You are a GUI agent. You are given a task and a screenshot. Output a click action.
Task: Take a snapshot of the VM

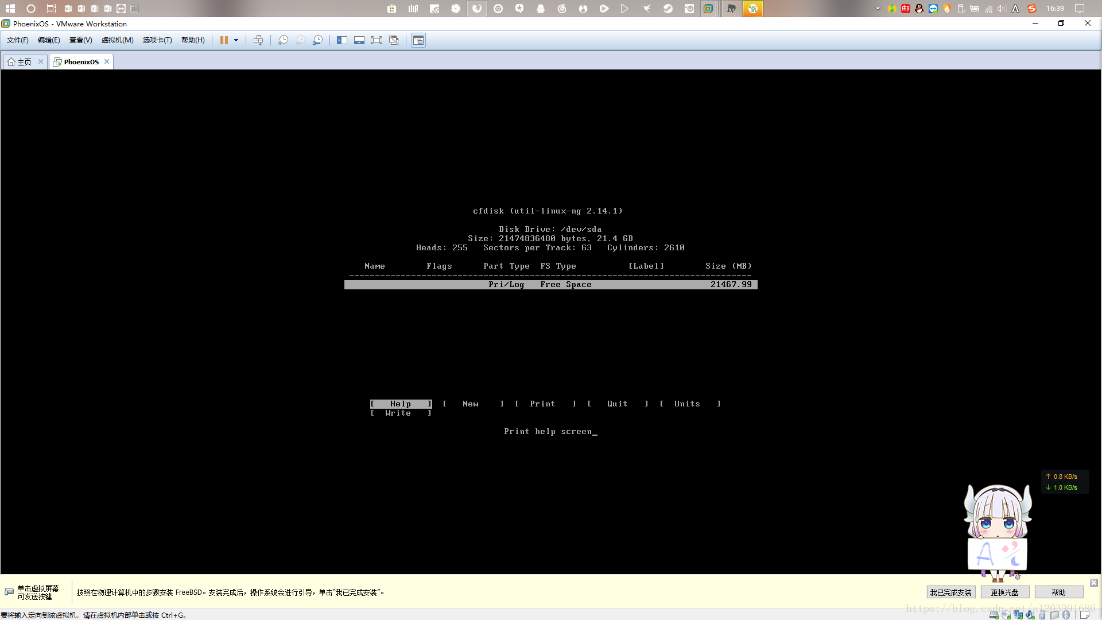[283, 40]
